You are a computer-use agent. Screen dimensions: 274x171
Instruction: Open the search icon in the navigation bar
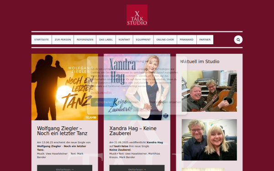tap(238, 40)
